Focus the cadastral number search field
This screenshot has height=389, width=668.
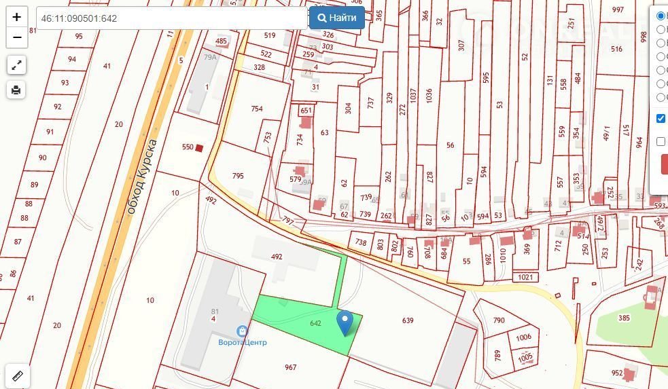tap(172, 18)
